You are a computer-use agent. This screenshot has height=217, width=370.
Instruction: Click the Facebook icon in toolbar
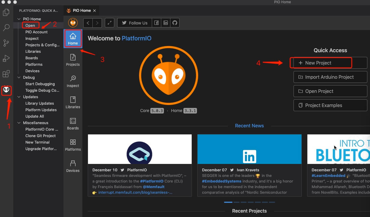[x=156, y=23]
